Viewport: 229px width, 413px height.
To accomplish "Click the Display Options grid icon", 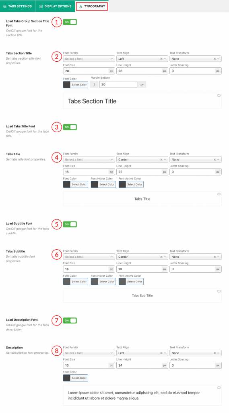I will (x=41, y=6).
